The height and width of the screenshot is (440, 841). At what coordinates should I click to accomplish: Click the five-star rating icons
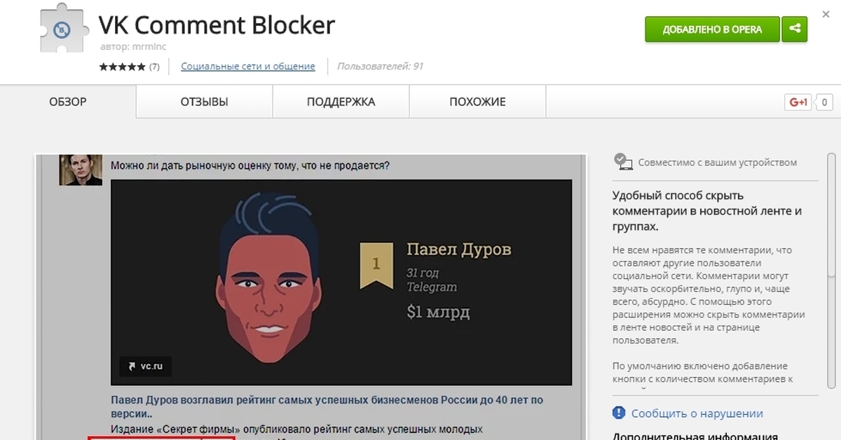pos(122,67)
